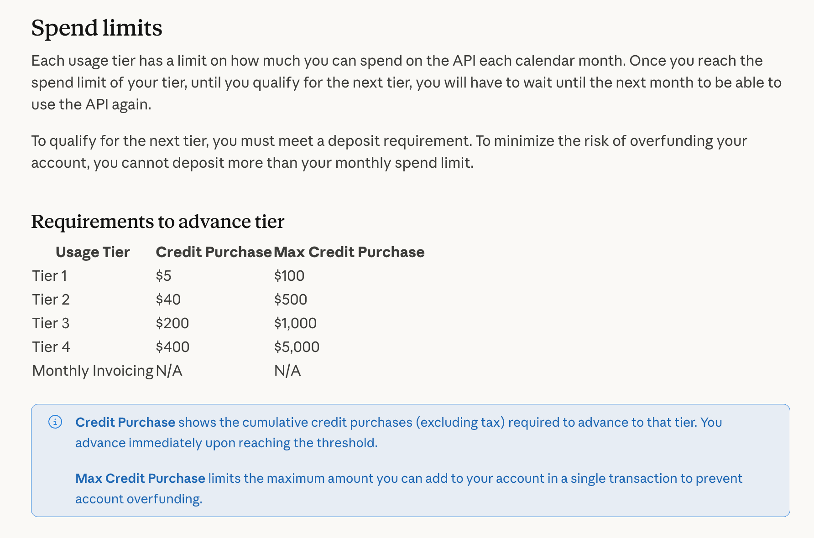Viewport: 814px width, 538px height.
Task: Click the info icon in the blue callout
Action: [x=55, y=422]
